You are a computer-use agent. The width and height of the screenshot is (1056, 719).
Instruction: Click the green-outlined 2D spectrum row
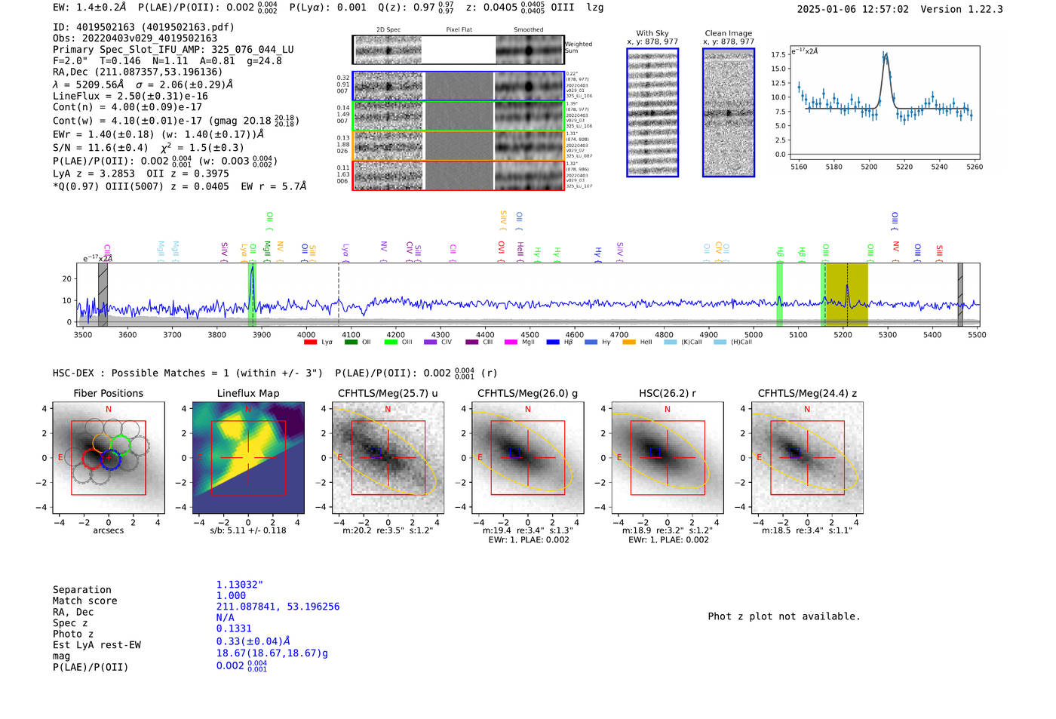[x=459, y=115]
